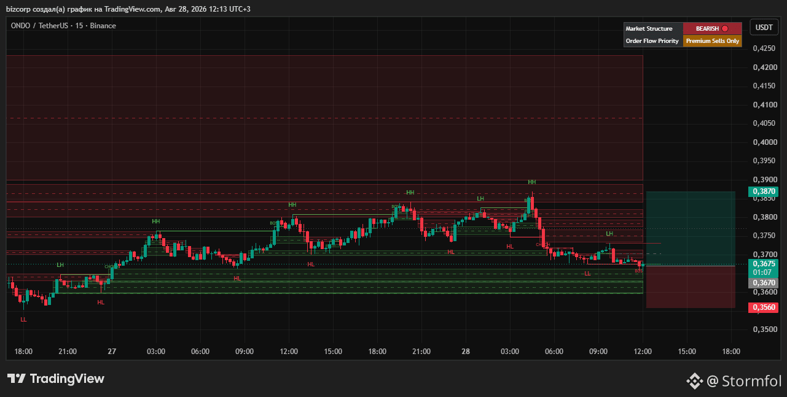Click the 0,3600 price axis label
This screenshot has height=397, width=787.
pos(765,292)
